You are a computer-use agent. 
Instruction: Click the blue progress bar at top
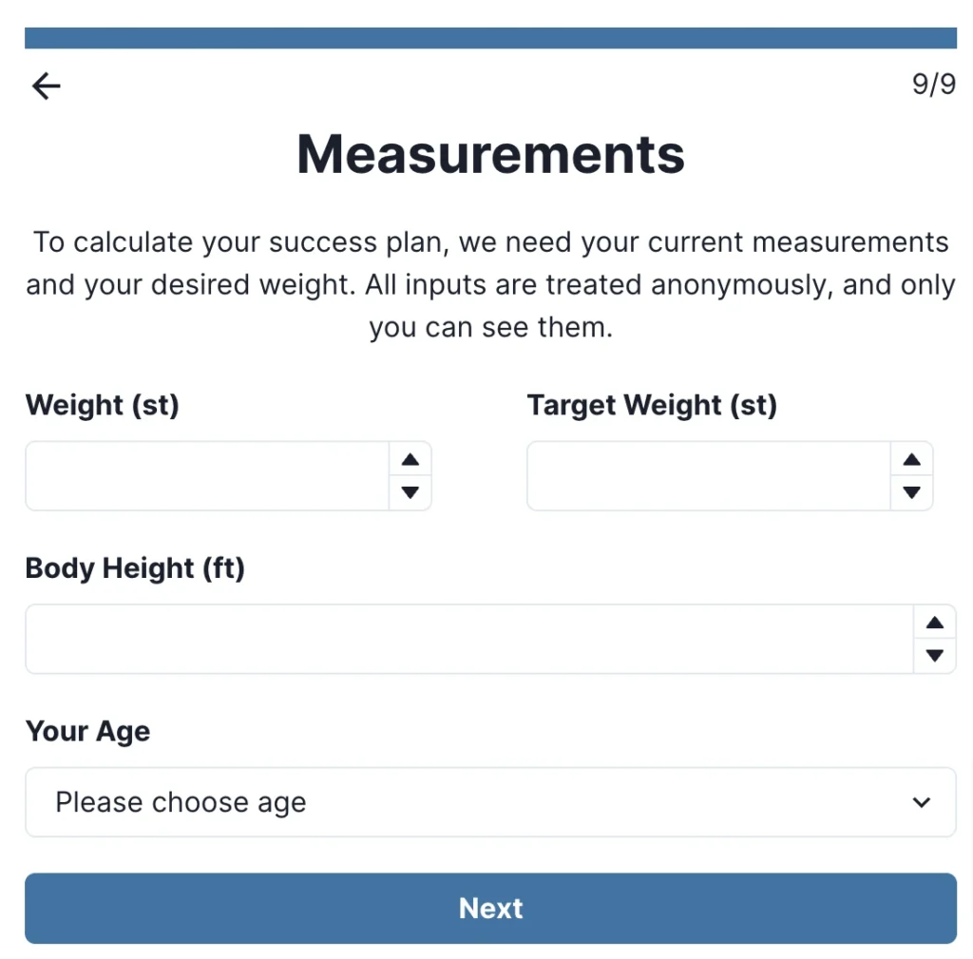[490, 38]
